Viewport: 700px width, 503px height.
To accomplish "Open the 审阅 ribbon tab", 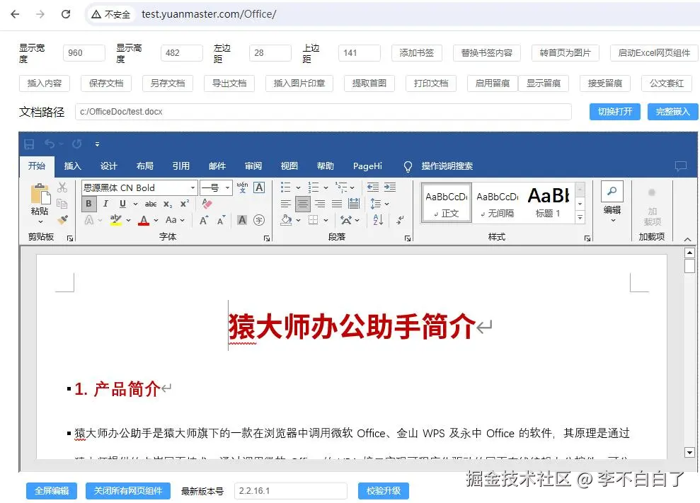I will coord(253,166).
